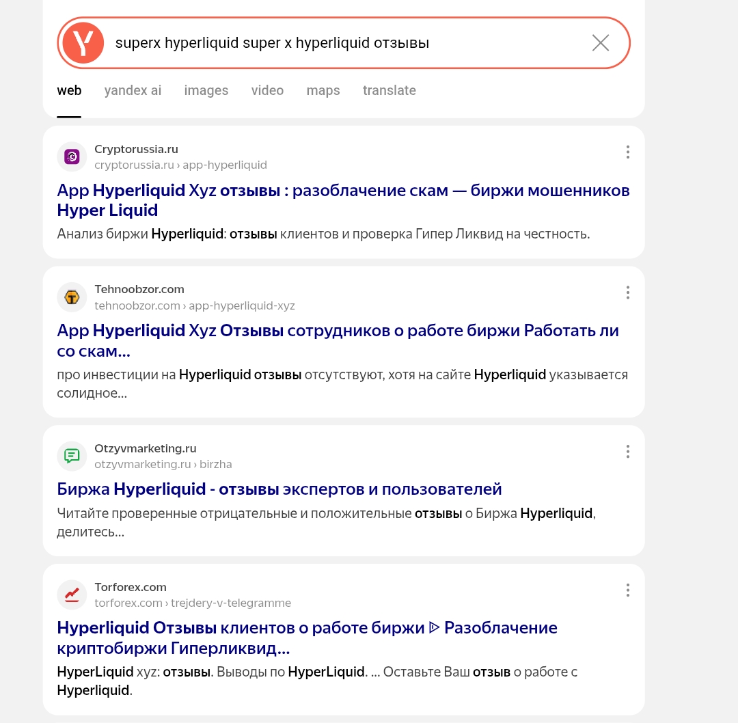Open the tehnoobzor.com › app-hyperliquid-xyz URL breadcrumb
The height and width of the screenshot is (723, 738).
click(x=195, y=305)
